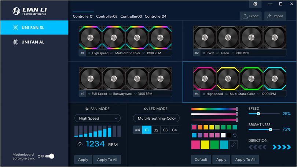This screenshot has height=167, width=297.
Task: Adjust the SPEED slider handle
Action: (258, 114)
